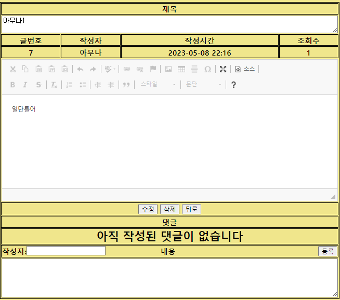Click the 작성시간 value 2023-05-08 22:16
Viewport: 340px width, 300px height.
[x=200, y=53]
